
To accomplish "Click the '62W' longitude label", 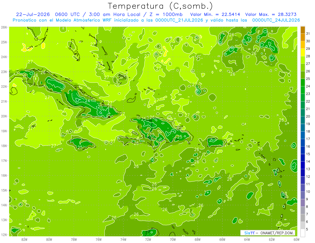I will click(272, 239).
